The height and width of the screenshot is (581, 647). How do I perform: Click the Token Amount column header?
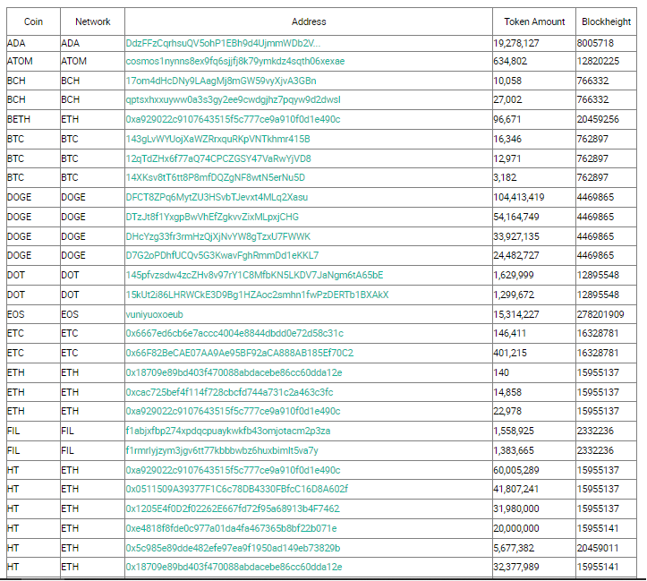point(534,21)
